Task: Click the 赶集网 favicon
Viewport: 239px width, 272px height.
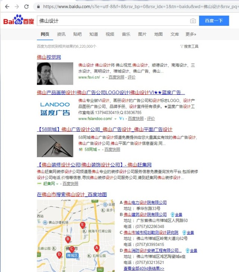Action: (39, 184)
